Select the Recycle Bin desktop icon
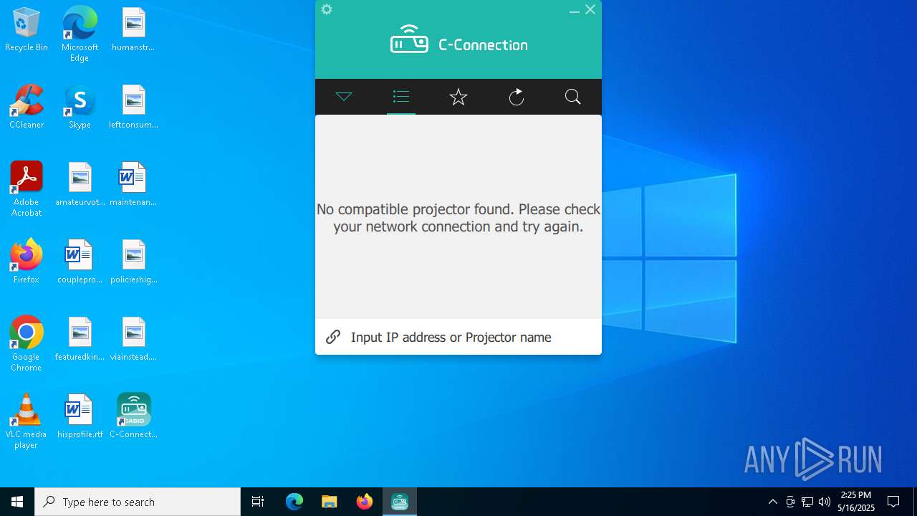 (27, 30)
